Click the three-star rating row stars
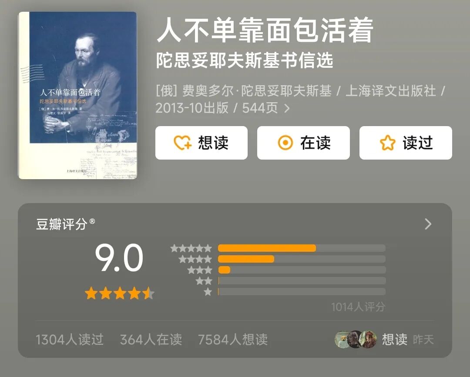This screenshot has height=377, width=470. (200, 270)
